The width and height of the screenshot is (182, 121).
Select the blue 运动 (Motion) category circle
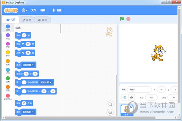[8, 26]
